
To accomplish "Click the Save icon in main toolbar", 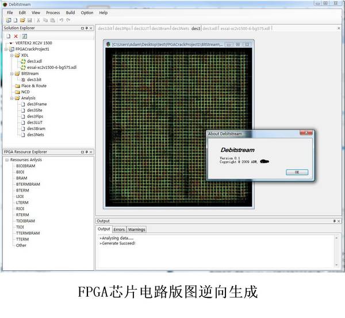I will pos(29,20).
